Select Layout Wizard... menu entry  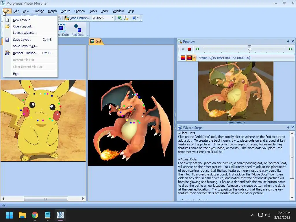30,33
